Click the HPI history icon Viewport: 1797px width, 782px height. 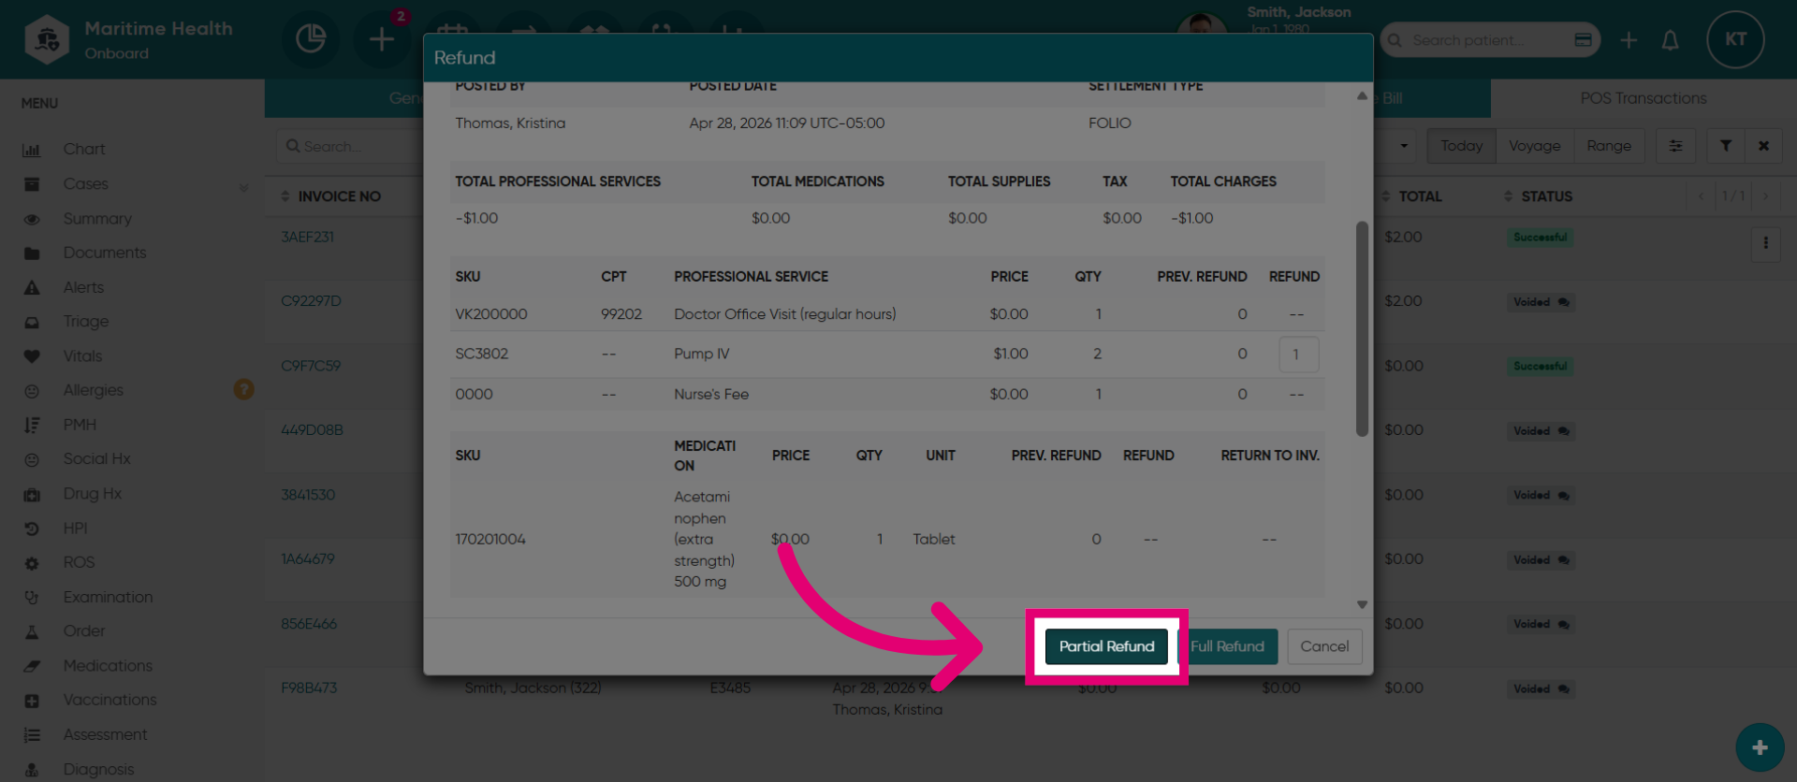coord(32,529)
